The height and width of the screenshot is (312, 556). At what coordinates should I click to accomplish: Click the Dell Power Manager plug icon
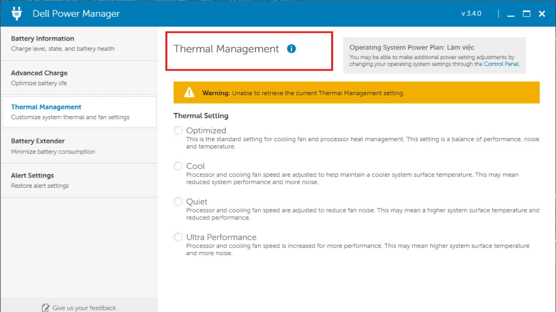17,13
